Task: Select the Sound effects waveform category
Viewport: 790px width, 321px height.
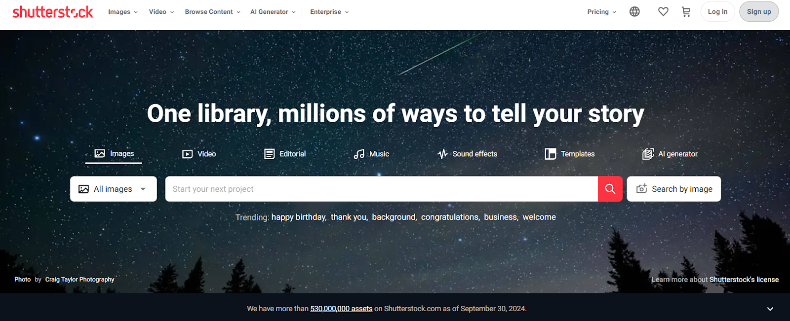Action: click(467, 154)
